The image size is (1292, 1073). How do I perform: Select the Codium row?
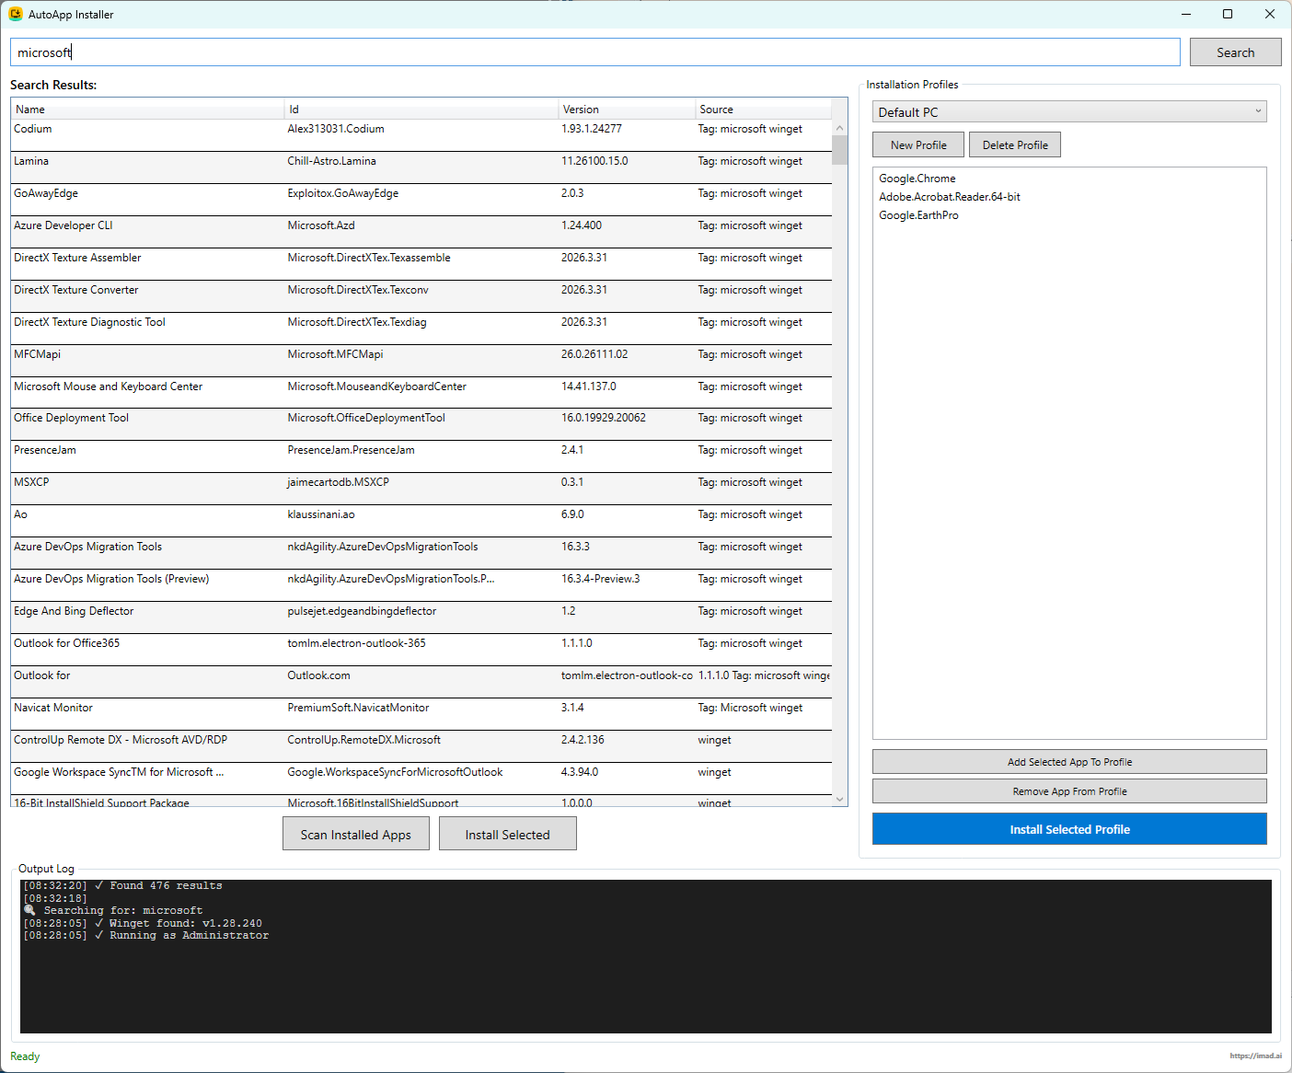point(421,135)
